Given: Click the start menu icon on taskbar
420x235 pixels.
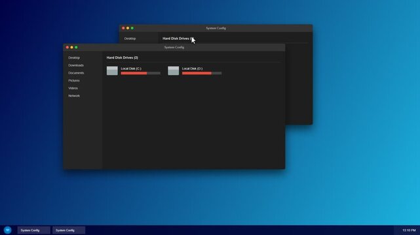Looking at the screenshot, I should pyautogui.click(x=7, y=230).
